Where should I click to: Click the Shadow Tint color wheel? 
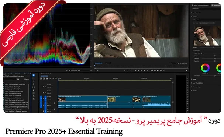click(205, 68)
